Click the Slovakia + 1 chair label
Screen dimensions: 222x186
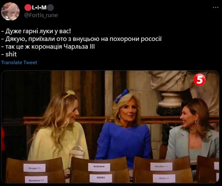point(161,167)
